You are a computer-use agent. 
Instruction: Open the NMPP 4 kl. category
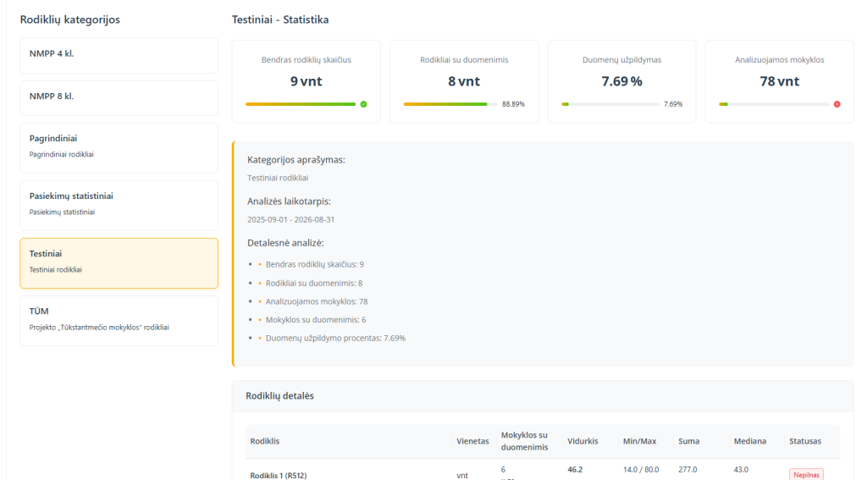[x=119, y=55]
